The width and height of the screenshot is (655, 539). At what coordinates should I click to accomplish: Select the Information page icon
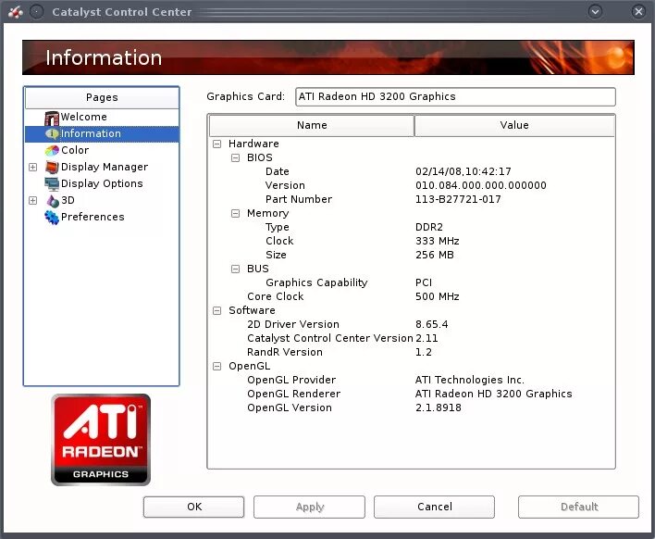coord(52,133)
